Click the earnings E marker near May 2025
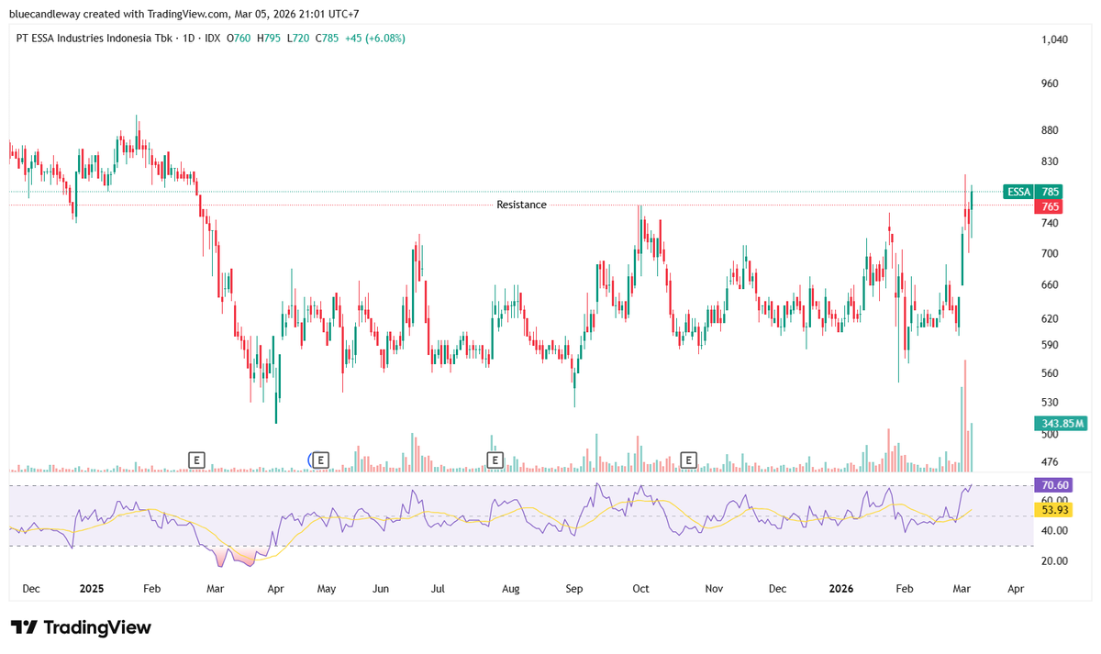 tap(320, 460)
